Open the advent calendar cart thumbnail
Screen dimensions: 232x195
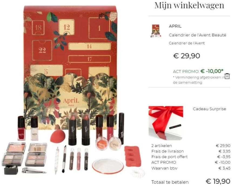[x=156, y=31]
